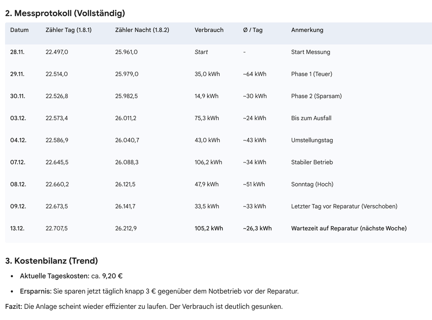Click the 'Verbrauch' column header
The image size is (432, 320).
(209, 30)
